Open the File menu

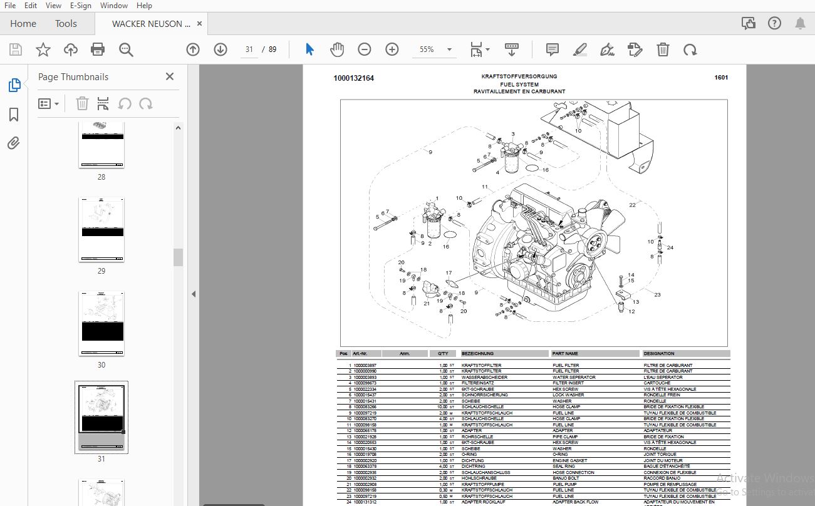click(x=10, y=6)
